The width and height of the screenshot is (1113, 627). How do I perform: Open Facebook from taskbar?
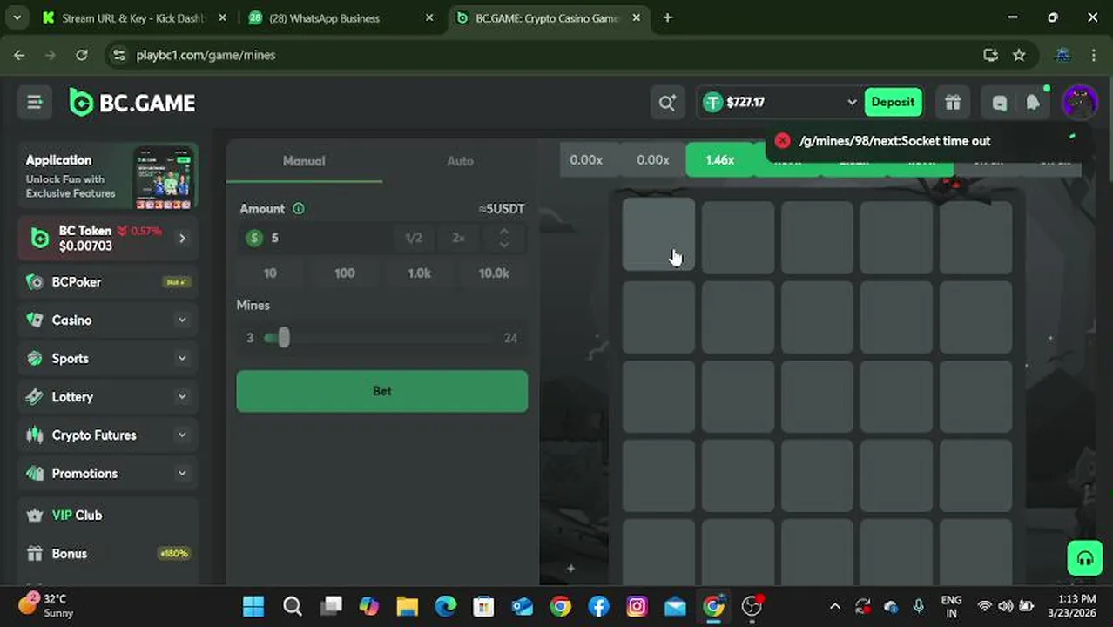pyautogui.click(x=599, y=606)
